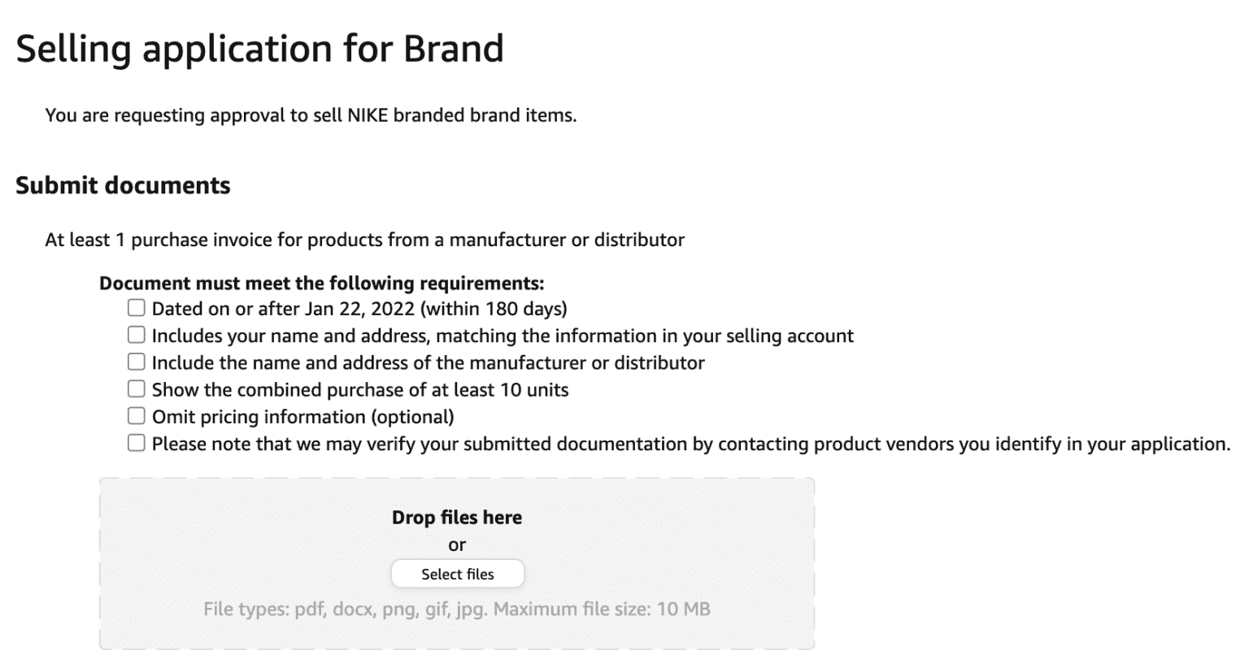Check 'Show the combined purchase' checkbox
The image size is (1249, 668).
click(136, 388)
